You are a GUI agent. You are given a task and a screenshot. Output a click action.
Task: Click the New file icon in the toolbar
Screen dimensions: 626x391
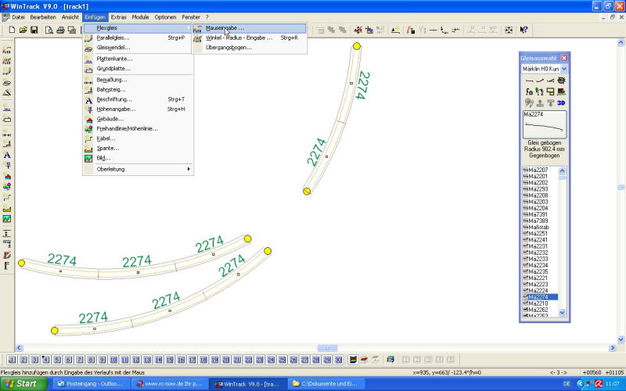click(x=12, y=30)
